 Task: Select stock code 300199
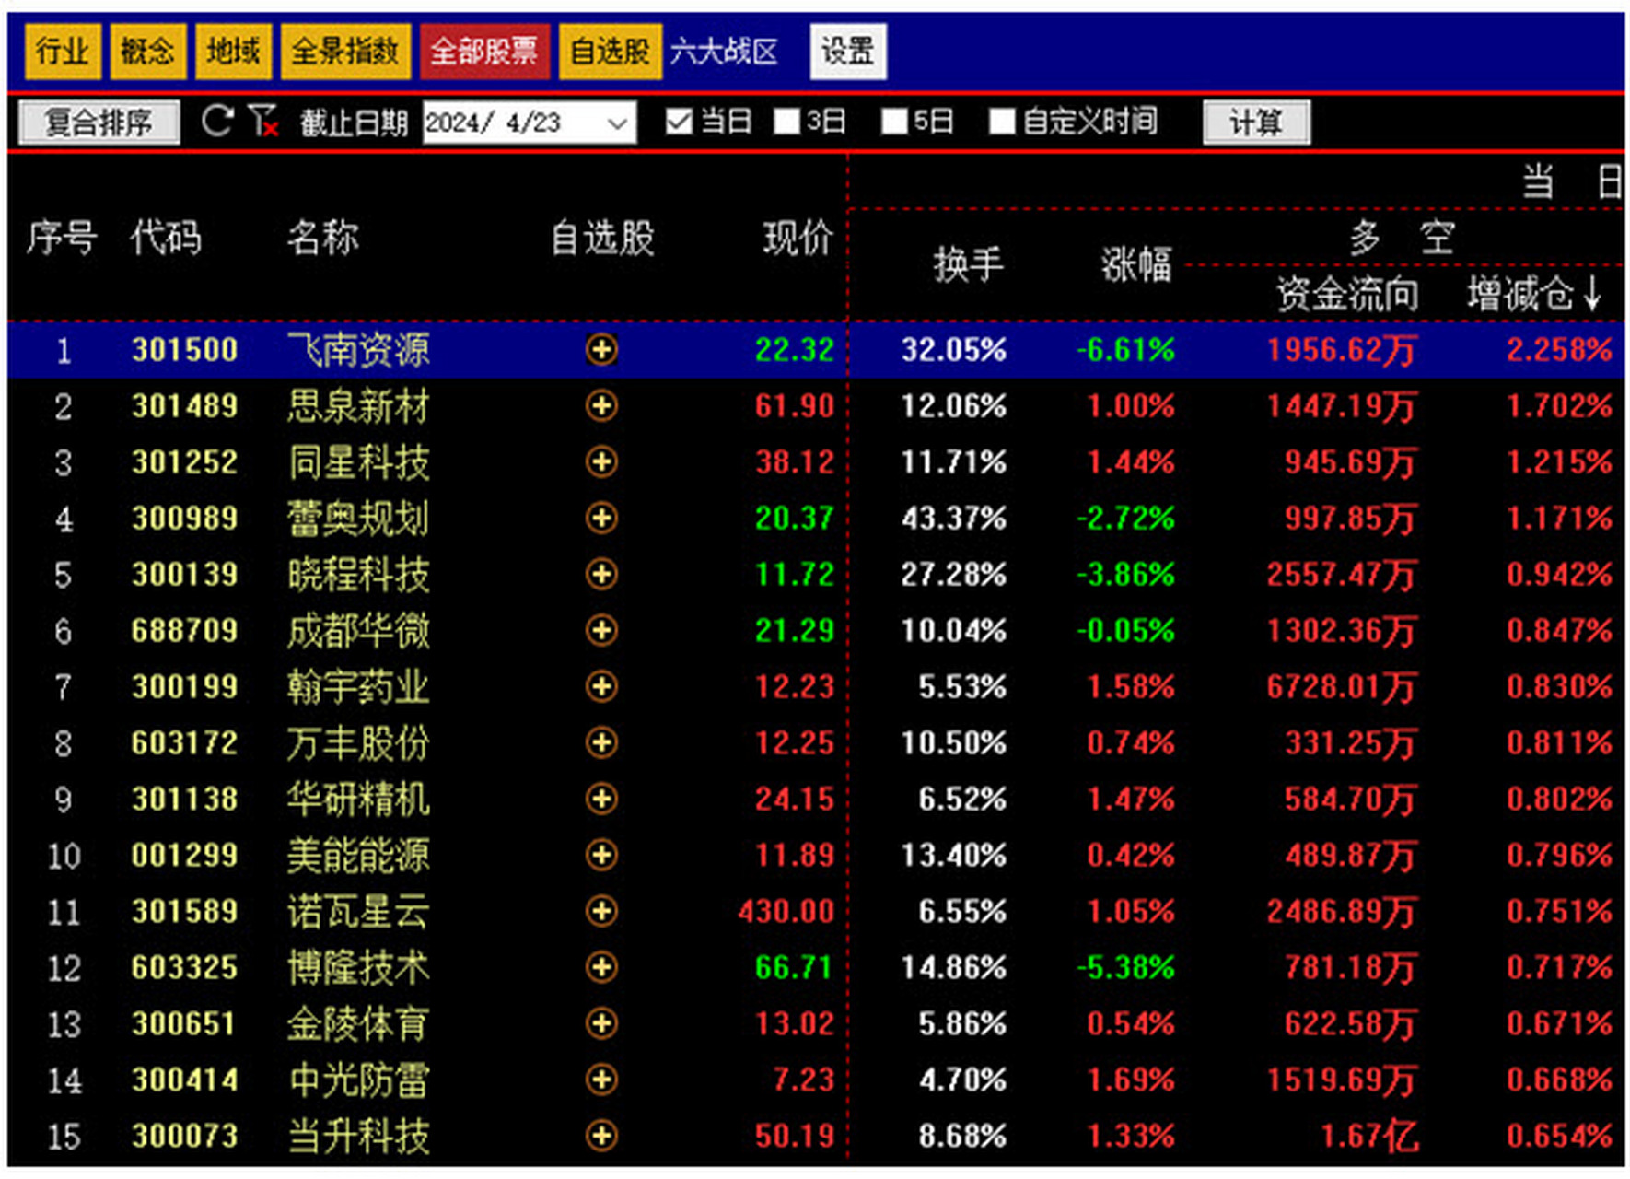(184, 687)
